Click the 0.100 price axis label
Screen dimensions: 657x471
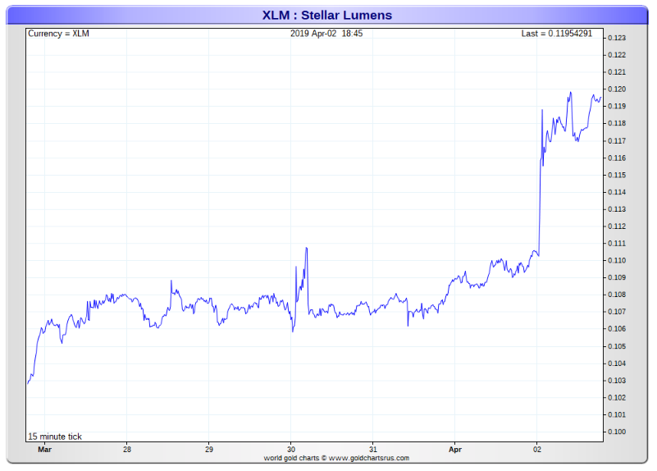(617, 432)
